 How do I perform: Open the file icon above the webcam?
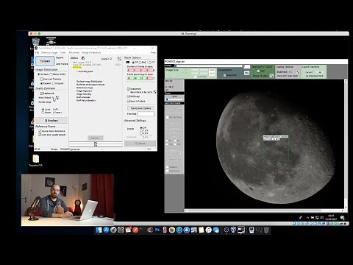(36, 160)
